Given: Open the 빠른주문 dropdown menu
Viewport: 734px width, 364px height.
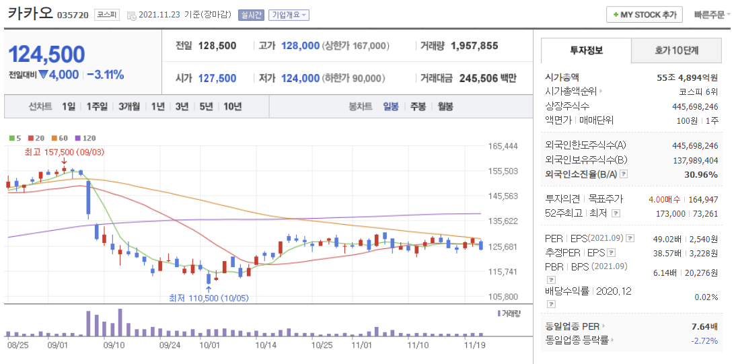Looking at the screenshot, I should click(x=712, y=15).
